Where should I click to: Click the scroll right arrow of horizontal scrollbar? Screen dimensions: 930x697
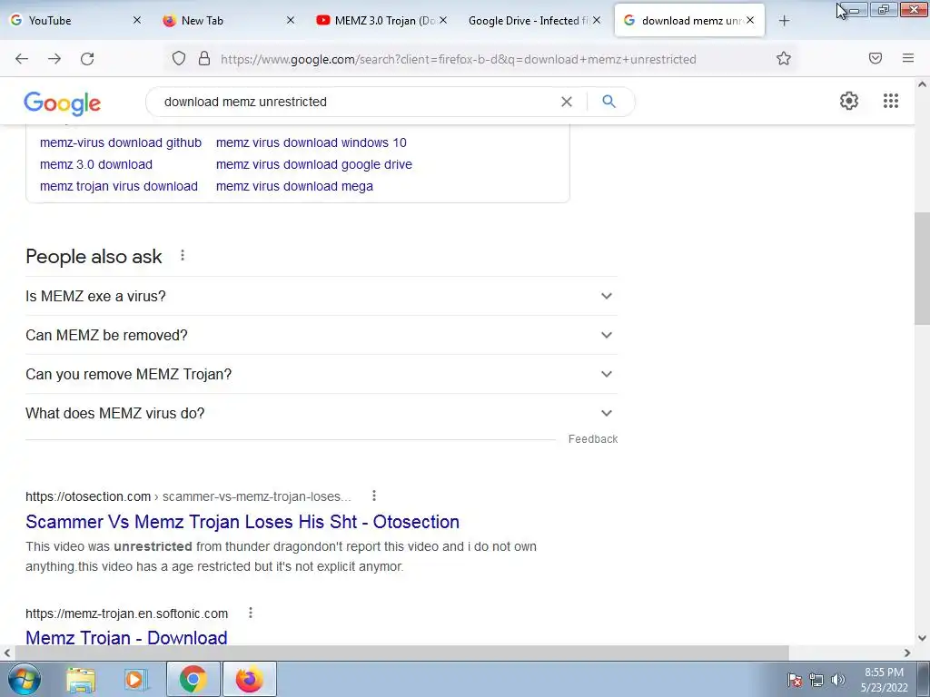907,653
